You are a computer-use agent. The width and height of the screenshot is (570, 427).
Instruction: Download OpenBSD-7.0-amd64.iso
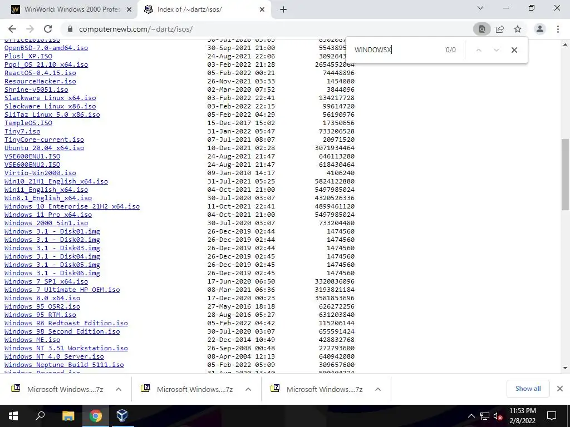[x=46, y=48]
